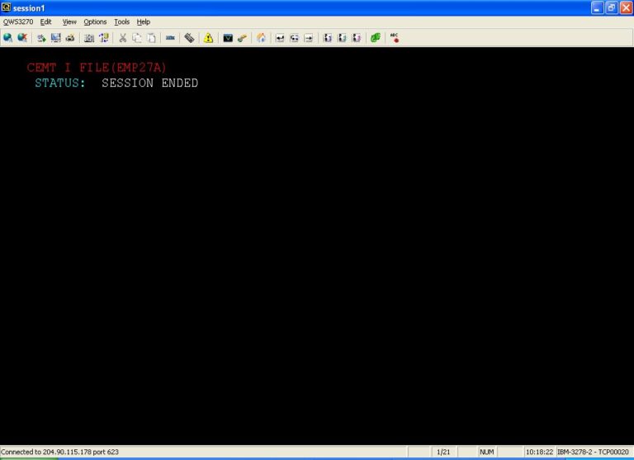634x460 pixels.
Task: Click the ABC record macro icon
Action: (394, 38)
